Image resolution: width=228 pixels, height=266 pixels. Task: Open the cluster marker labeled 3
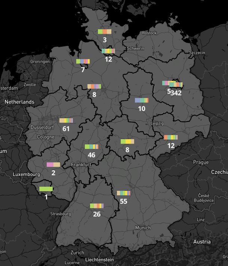pos(105,40)
